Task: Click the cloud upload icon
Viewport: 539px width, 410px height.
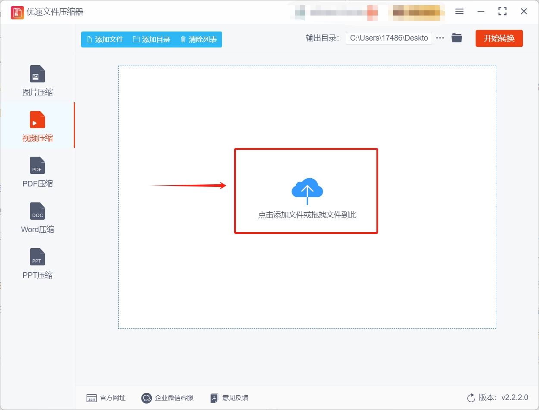Action: click(x=307, y=190)
